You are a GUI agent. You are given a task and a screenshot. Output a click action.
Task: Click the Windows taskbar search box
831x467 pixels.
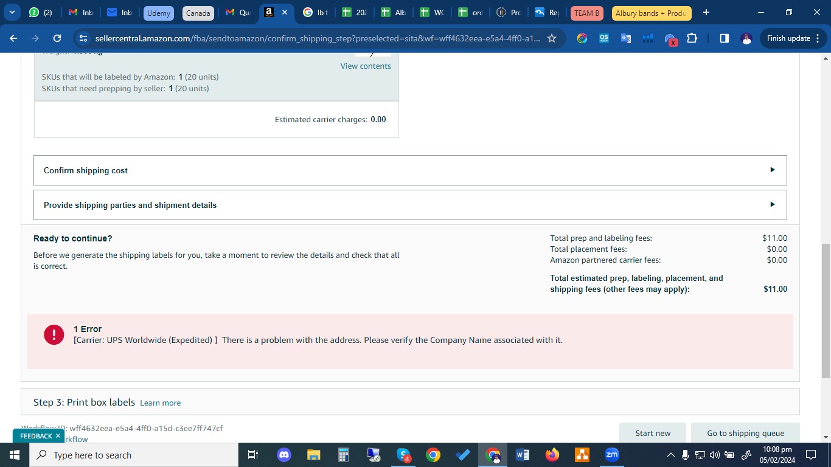coord(134,455)
